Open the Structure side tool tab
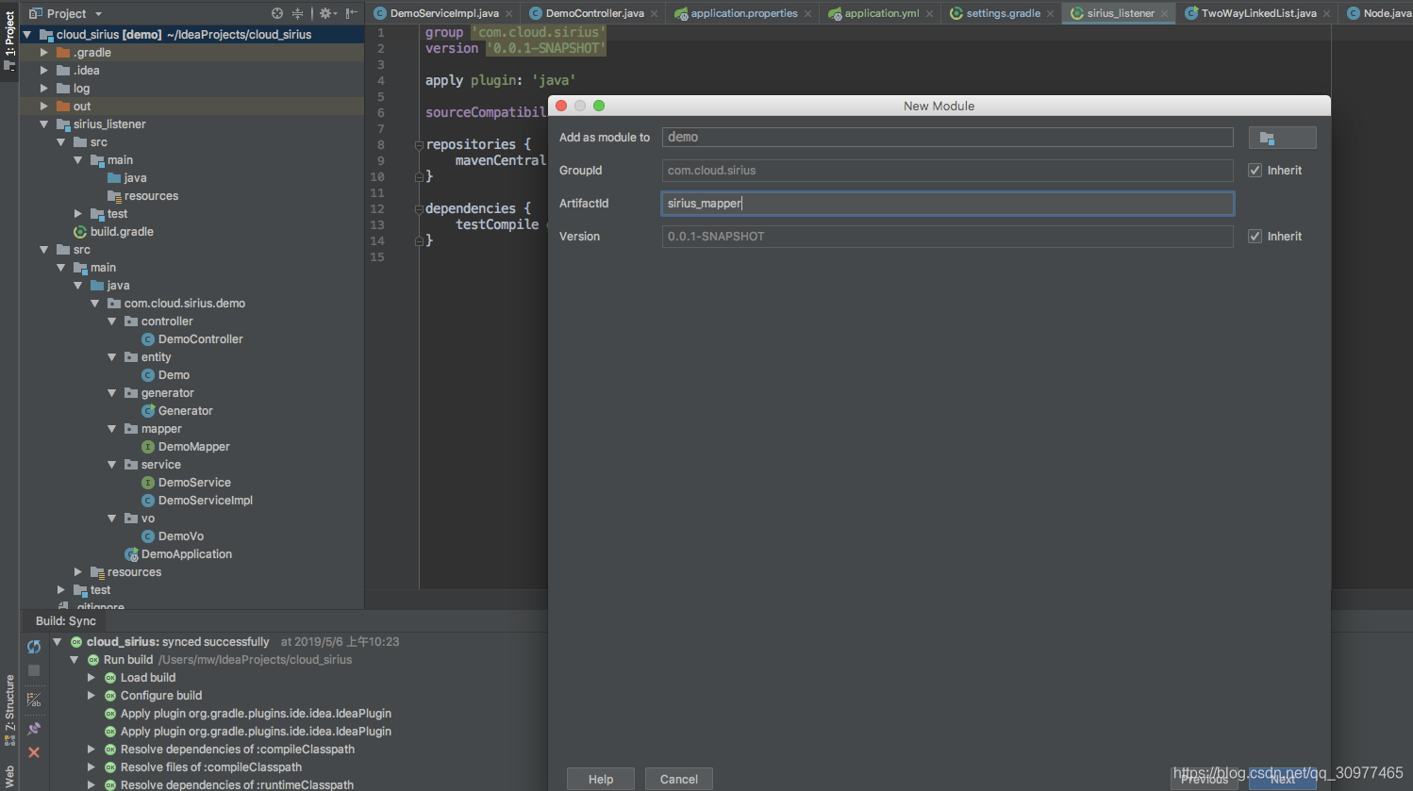1413x791 pixels. point(9,712)
